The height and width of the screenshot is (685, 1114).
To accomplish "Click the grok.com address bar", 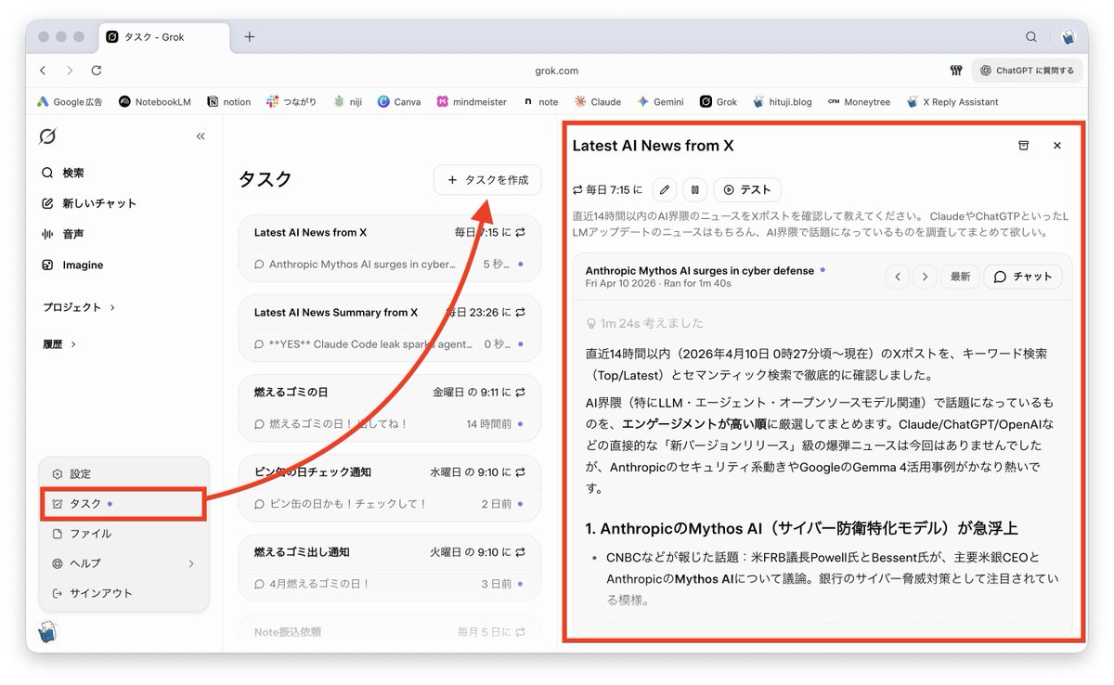I will click(x=557, y=71).
